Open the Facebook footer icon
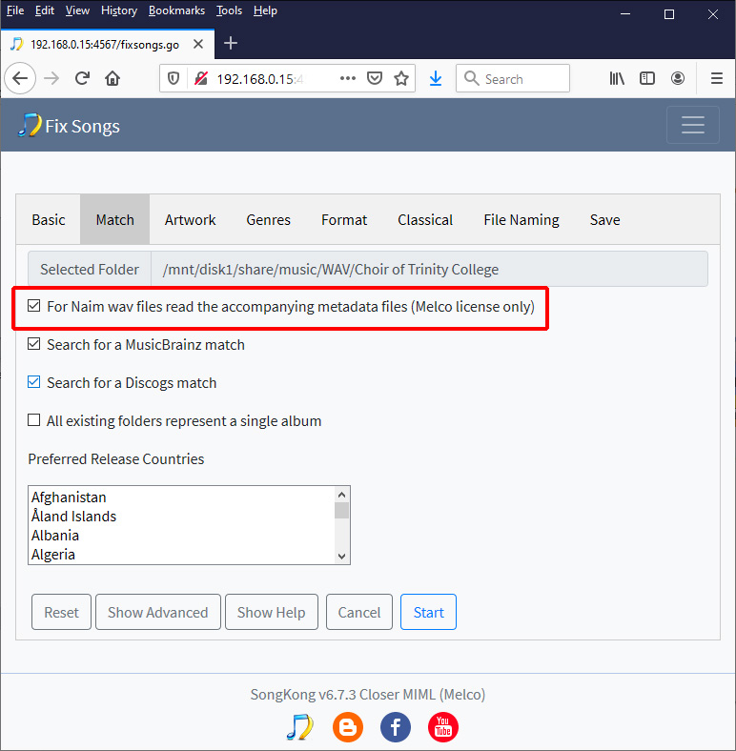Screen dimensions: 736x751 click(x=396, y=727)
